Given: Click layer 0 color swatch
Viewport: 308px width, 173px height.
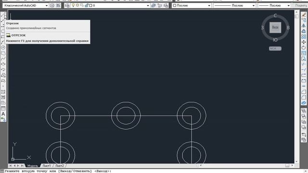Looking at the screenshot, I should click(x=90, y=5).
